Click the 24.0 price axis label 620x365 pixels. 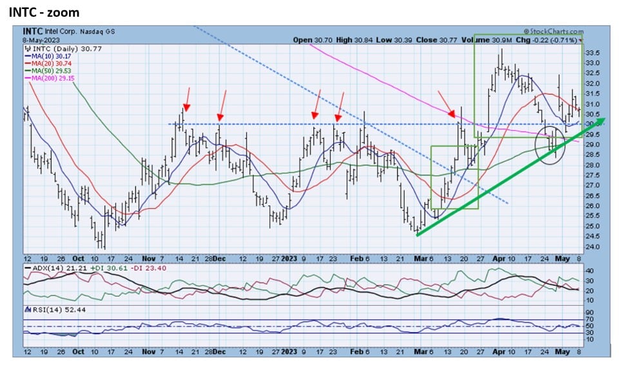click(594, 247)
